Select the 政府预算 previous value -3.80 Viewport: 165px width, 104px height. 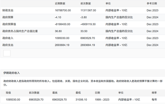click(x=84, y=17)
